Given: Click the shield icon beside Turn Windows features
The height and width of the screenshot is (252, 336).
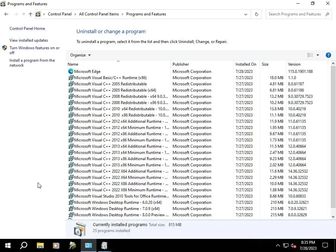Looking at the screenshot, I should point(5,48).
